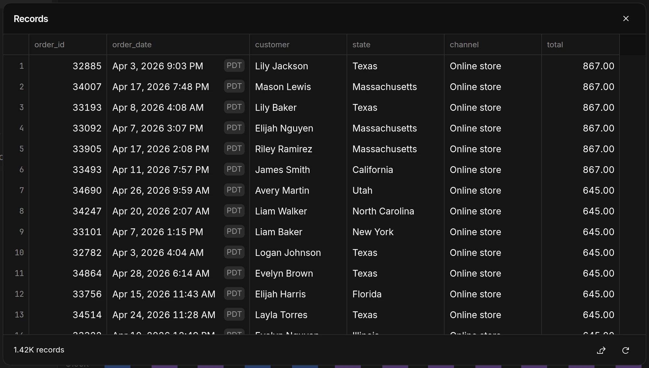649x368 pixels.
Task: Click the export records share icon
Action: (x=601, y=350)
